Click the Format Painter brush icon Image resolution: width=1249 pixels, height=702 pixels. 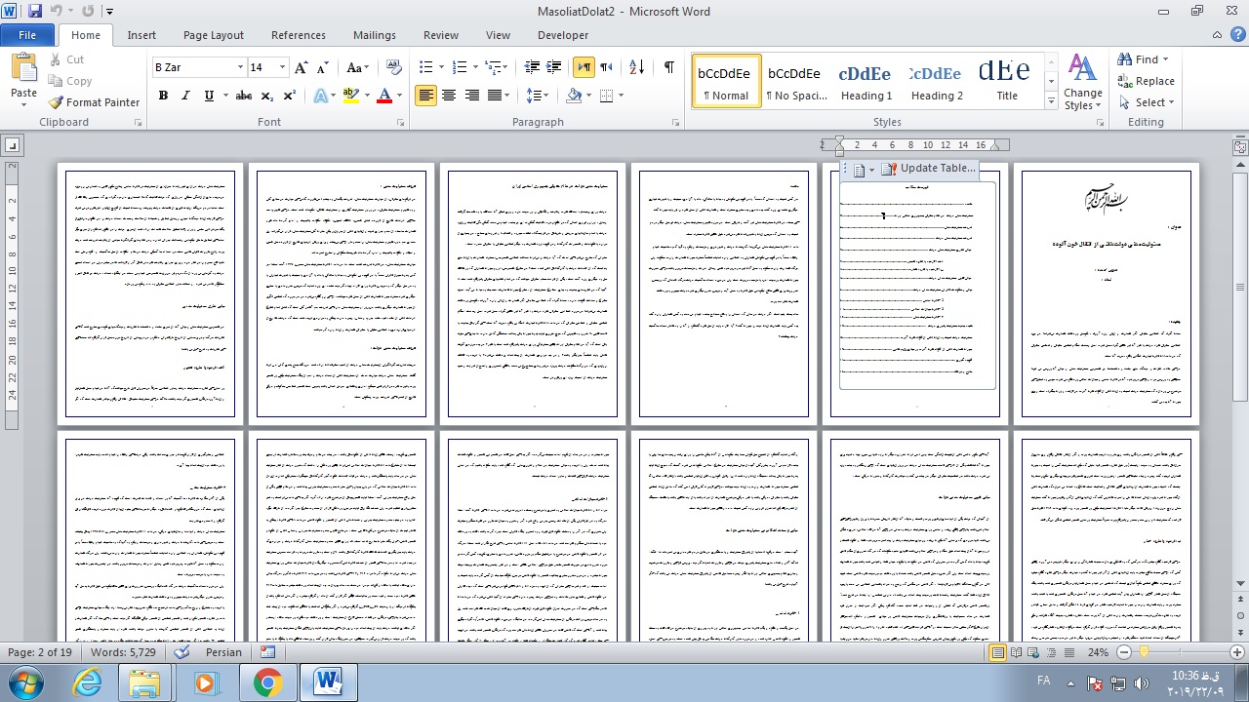tap(57, 102)
